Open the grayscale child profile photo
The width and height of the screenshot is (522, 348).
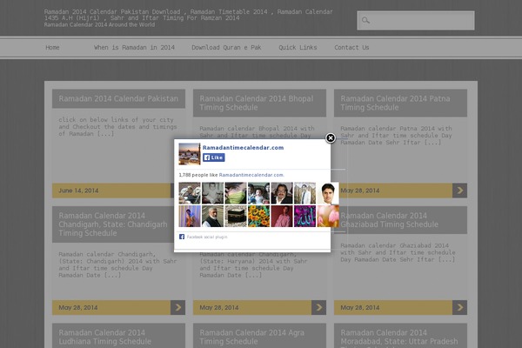(213, 193)
